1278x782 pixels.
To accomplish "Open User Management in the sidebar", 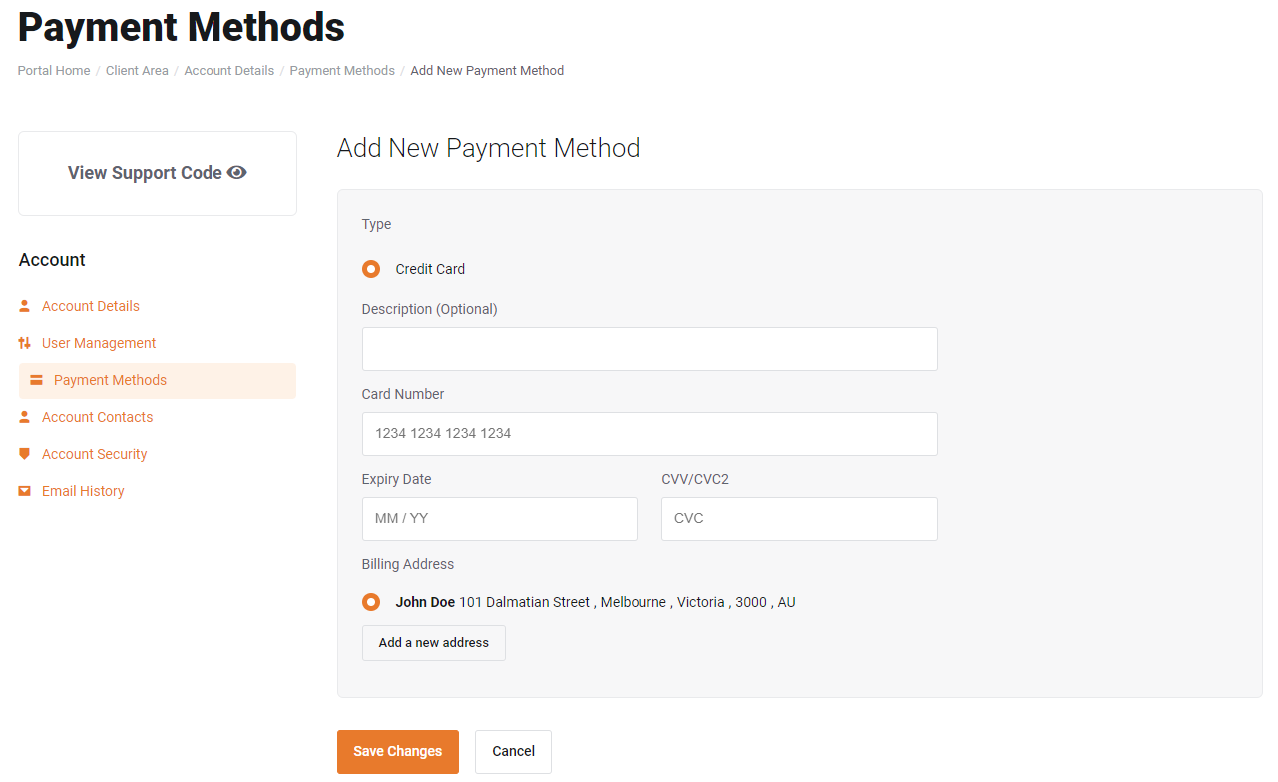I will click(99, 343).
